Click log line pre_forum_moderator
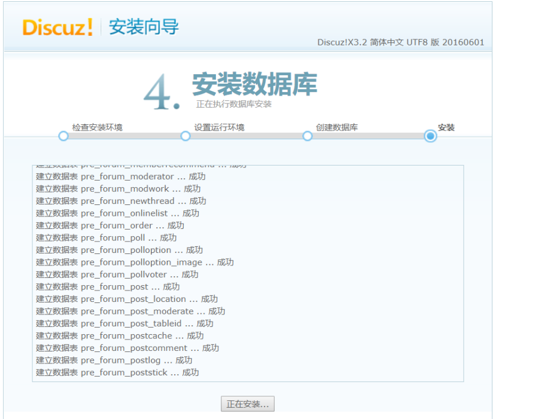This screenshot has width=541, height=419. [x=121, y=176]
